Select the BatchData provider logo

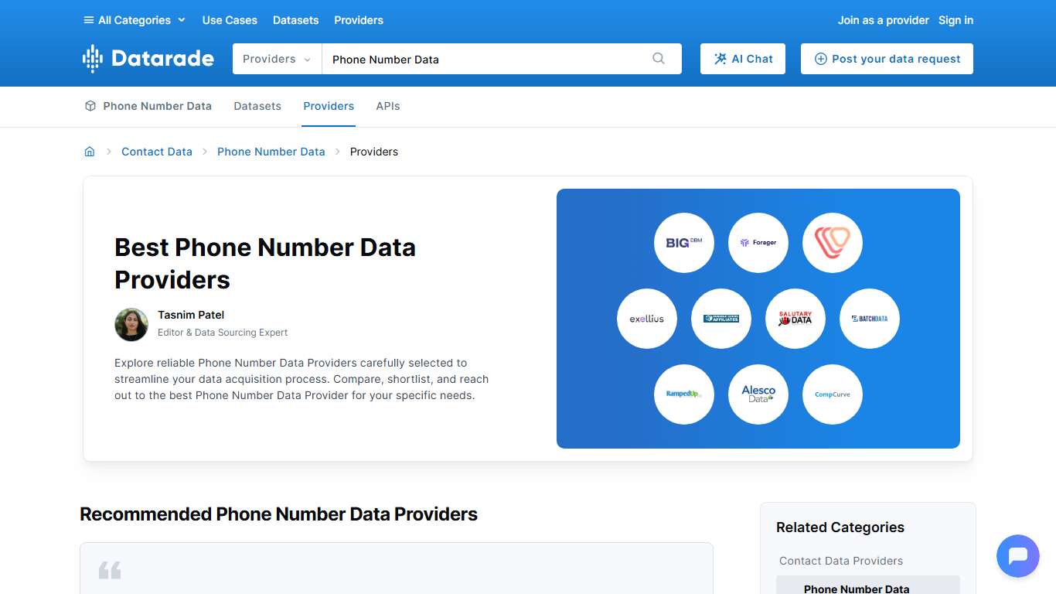[x=869, y=318]
